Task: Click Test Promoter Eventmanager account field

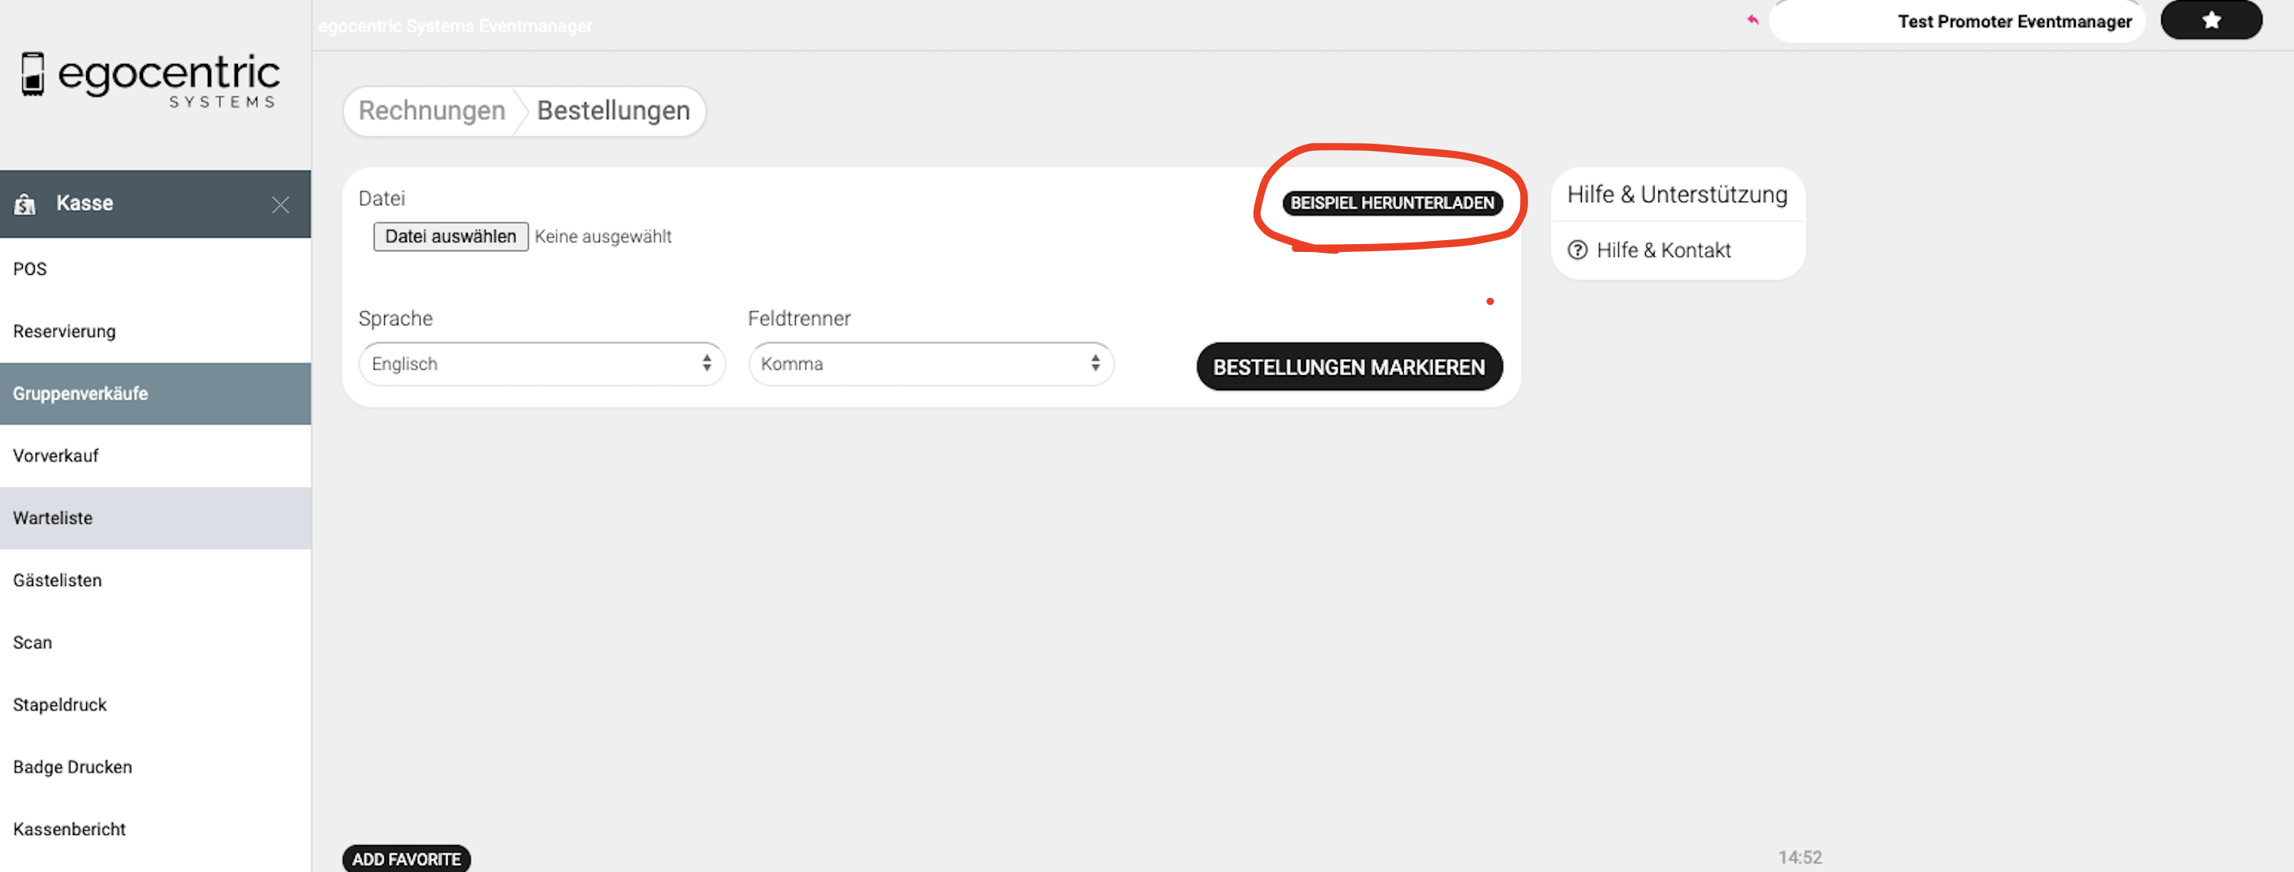Action: click(1956, 21)
